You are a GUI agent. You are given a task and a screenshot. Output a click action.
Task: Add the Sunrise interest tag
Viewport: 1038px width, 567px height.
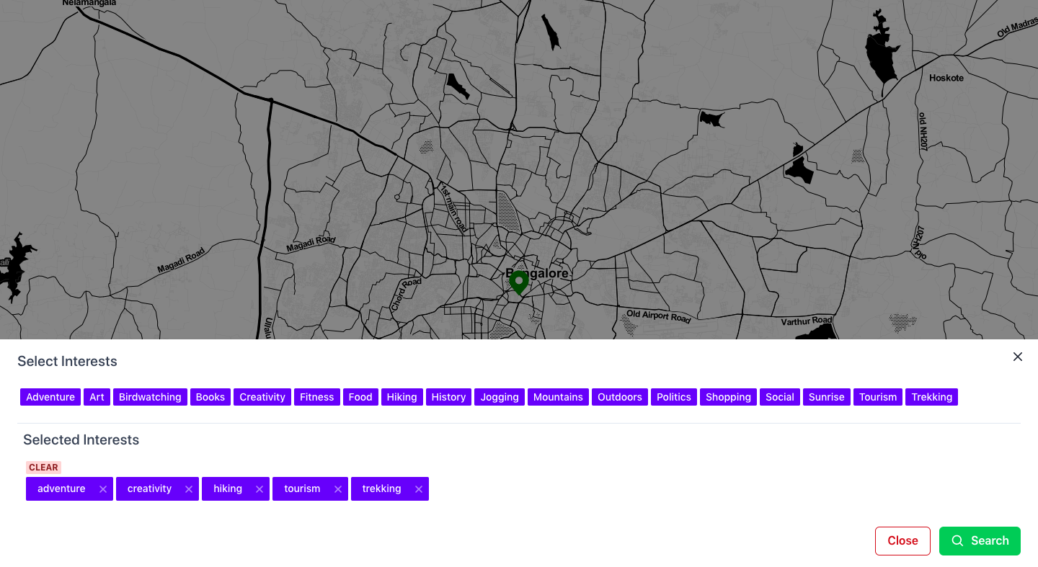827,397
